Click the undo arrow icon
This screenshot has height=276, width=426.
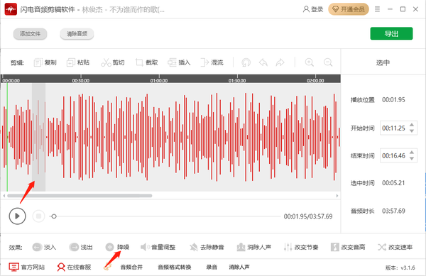pos(263,62)
